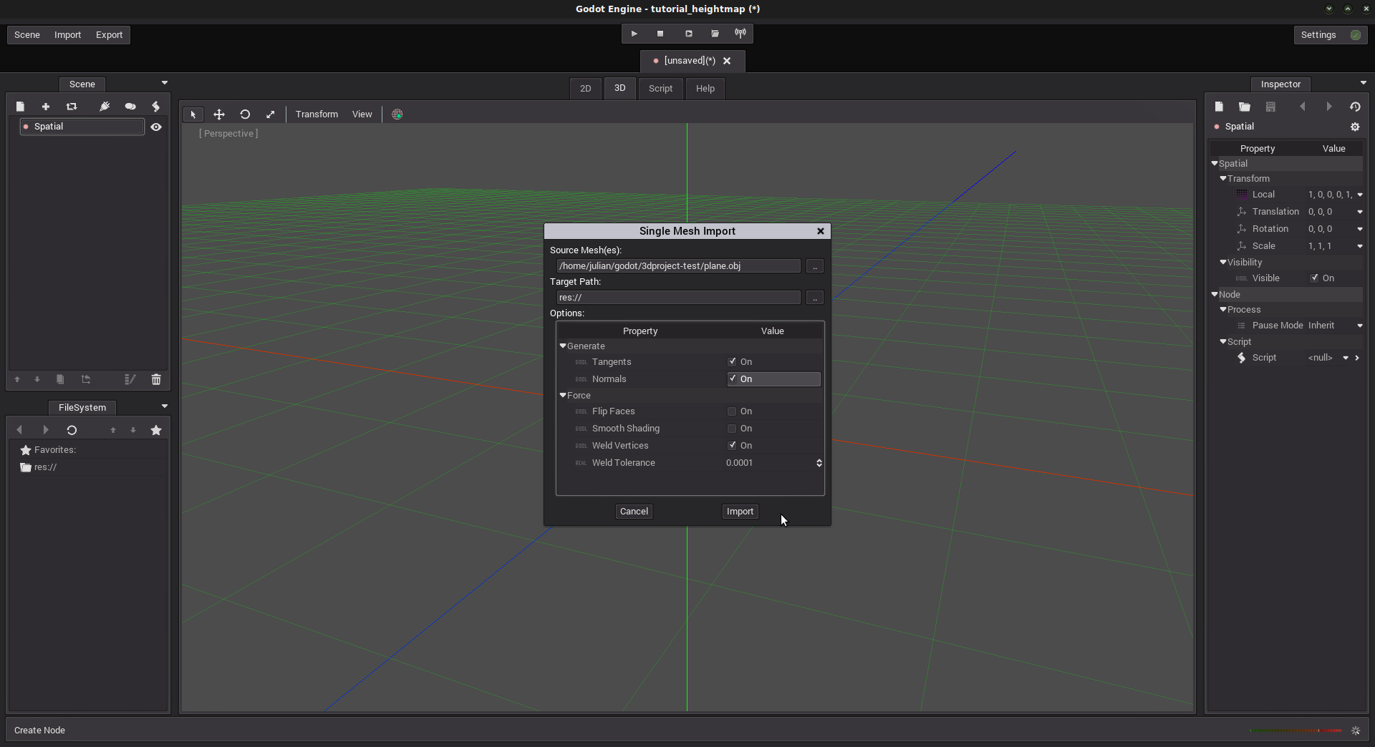Toggle visibility eye of Spatial node

click(156, 127)
